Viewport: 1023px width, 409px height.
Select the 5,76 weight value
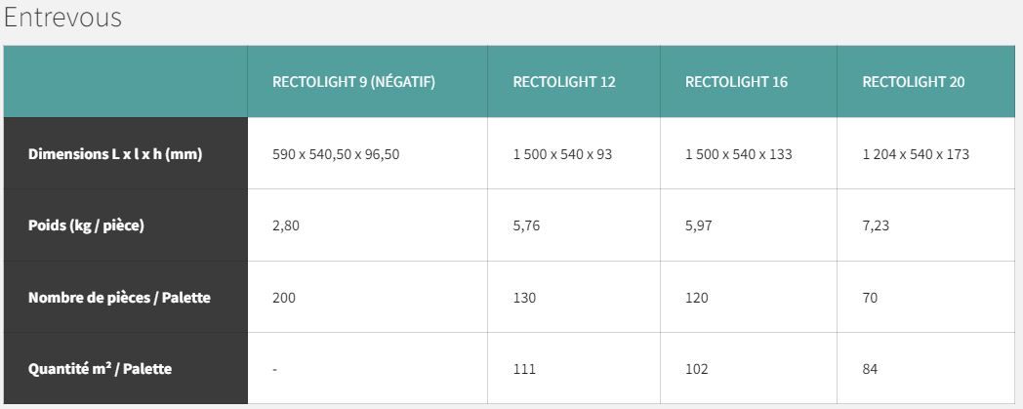526,225
